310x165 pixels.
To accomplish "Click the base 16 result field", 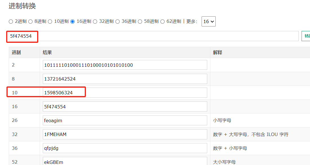I will pyautogui.click(x=125, y=107).
